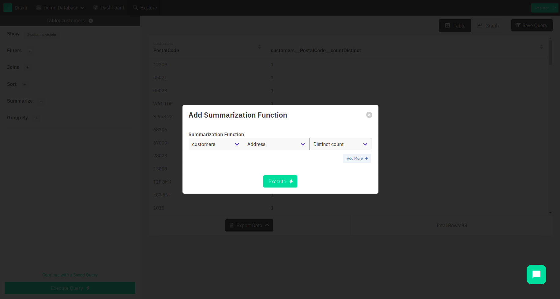Open the customers table dropdown

216,144
